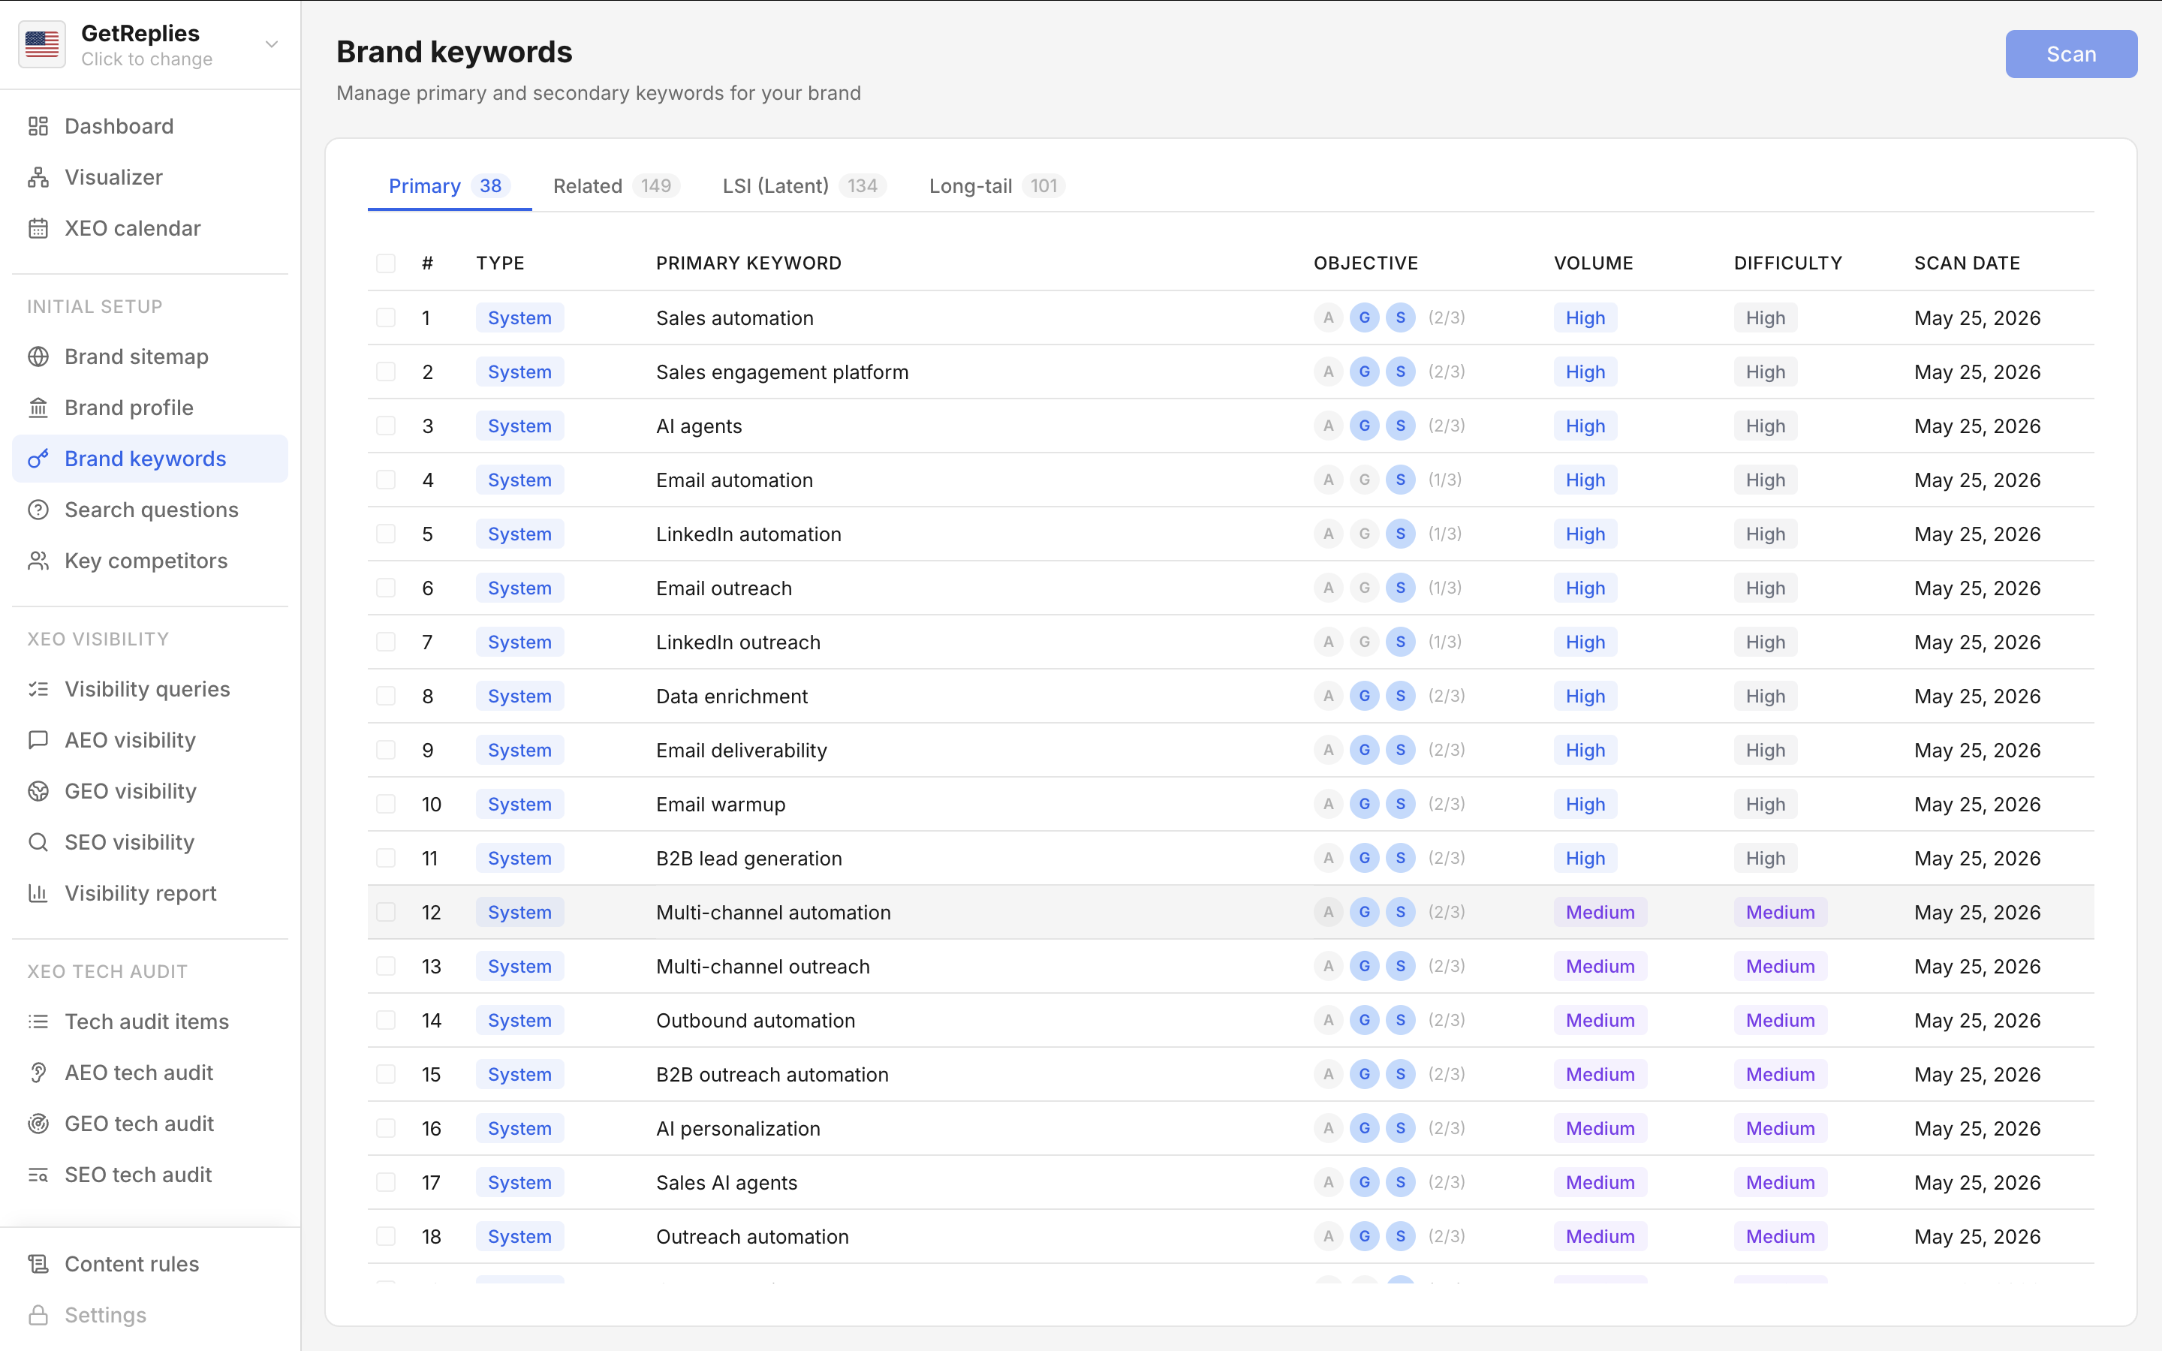
Task: Click the Visibility report chart icon
Action: coord(38,892)
